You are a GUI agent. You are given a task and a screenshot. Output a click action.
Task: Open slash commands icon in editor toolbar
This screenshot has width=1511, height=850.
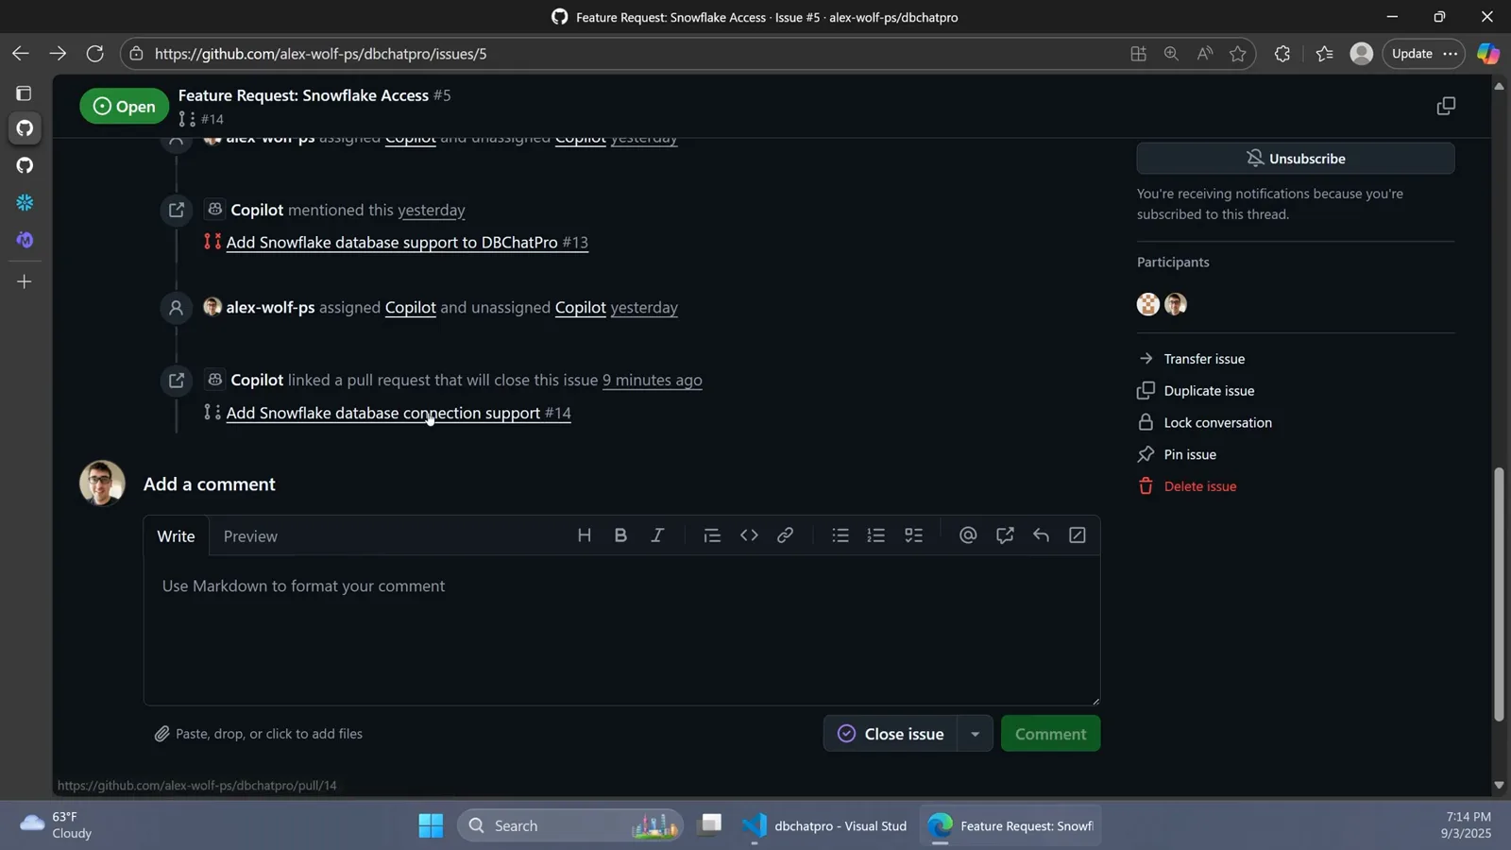click(1078, 535)
